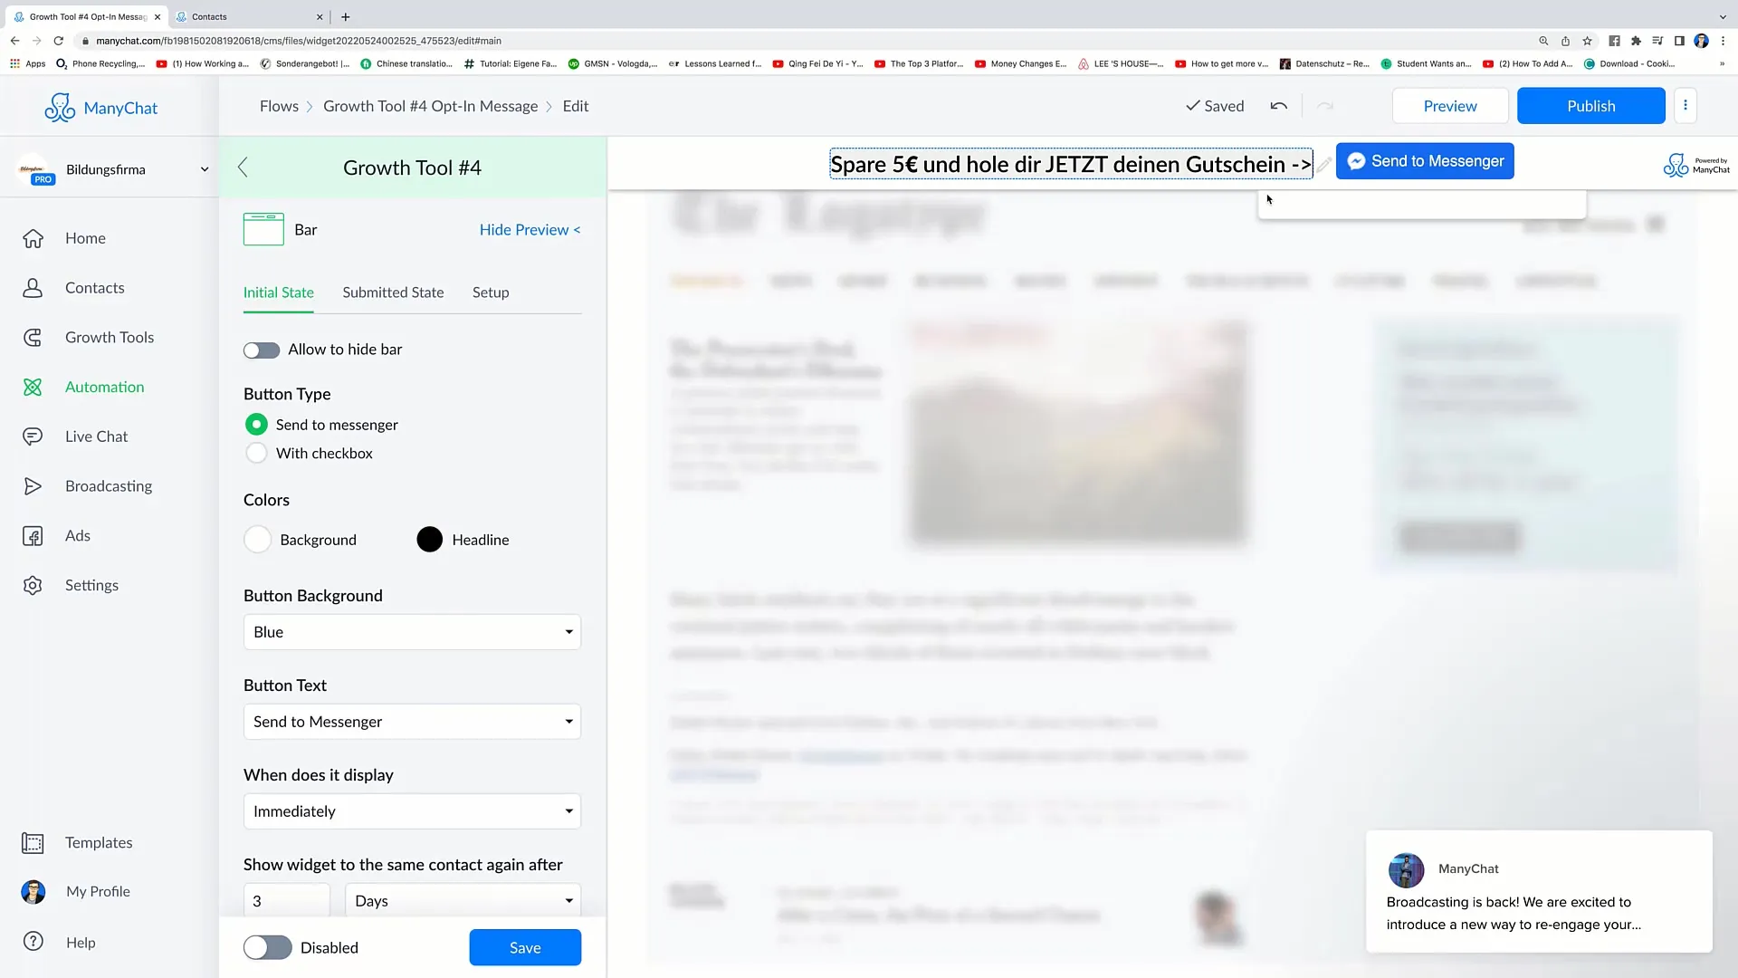Expand the When does it display dropdown

pyautogui.click(x=412, y=810)
